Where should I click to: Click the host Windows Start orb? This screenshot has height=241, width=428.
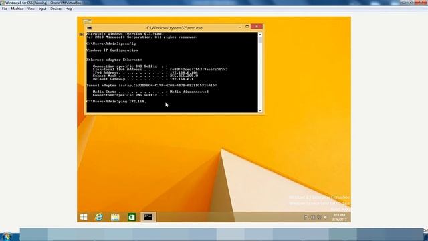[7, 236]
